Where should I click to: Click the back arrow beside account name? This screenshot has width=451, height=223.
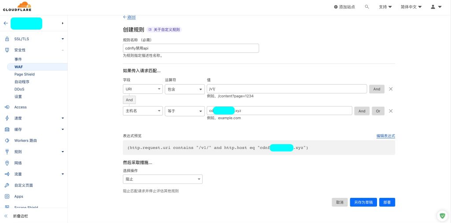(x=6, y=23)
